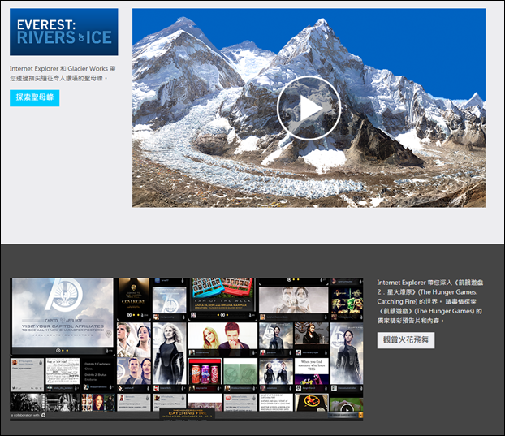Click the Internet Explorer 和 Glacier Works description text

tap(63, 73)
